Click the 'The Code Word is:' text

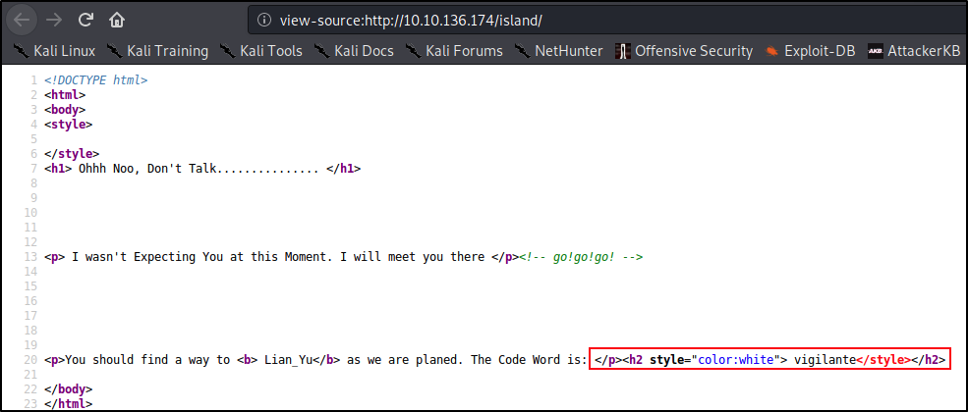529,360
